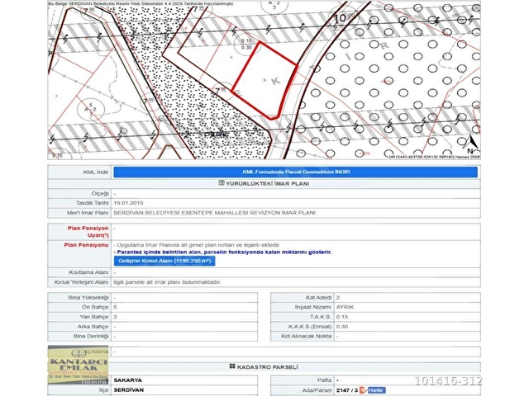Screen dimensions: 529x396
Task: Click the Ön Bahçe value 5
Action: 115,307
